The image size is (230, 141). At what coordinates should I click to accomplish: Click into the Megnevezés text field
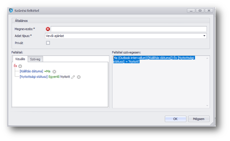click(x=129, y=29)
